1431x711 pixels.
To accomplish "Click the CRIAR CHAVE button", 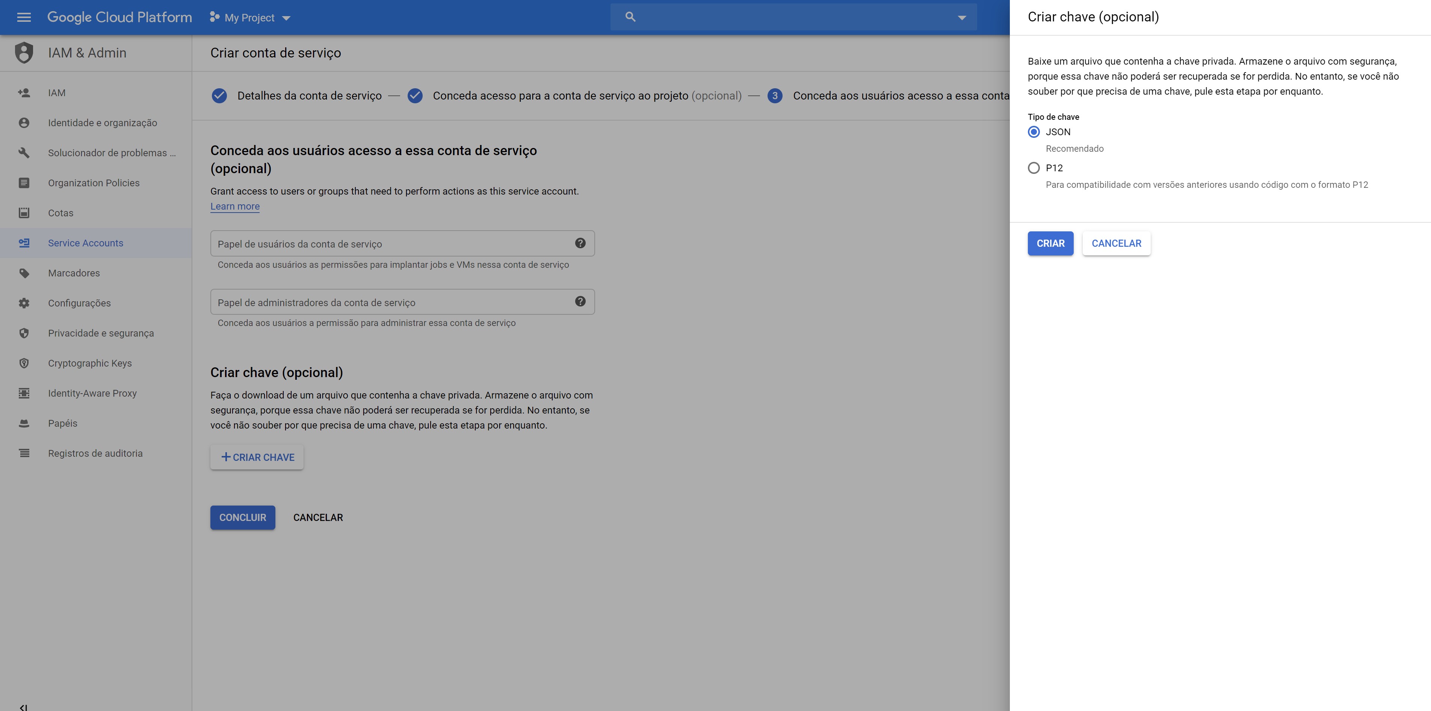I will pos(257,457).
